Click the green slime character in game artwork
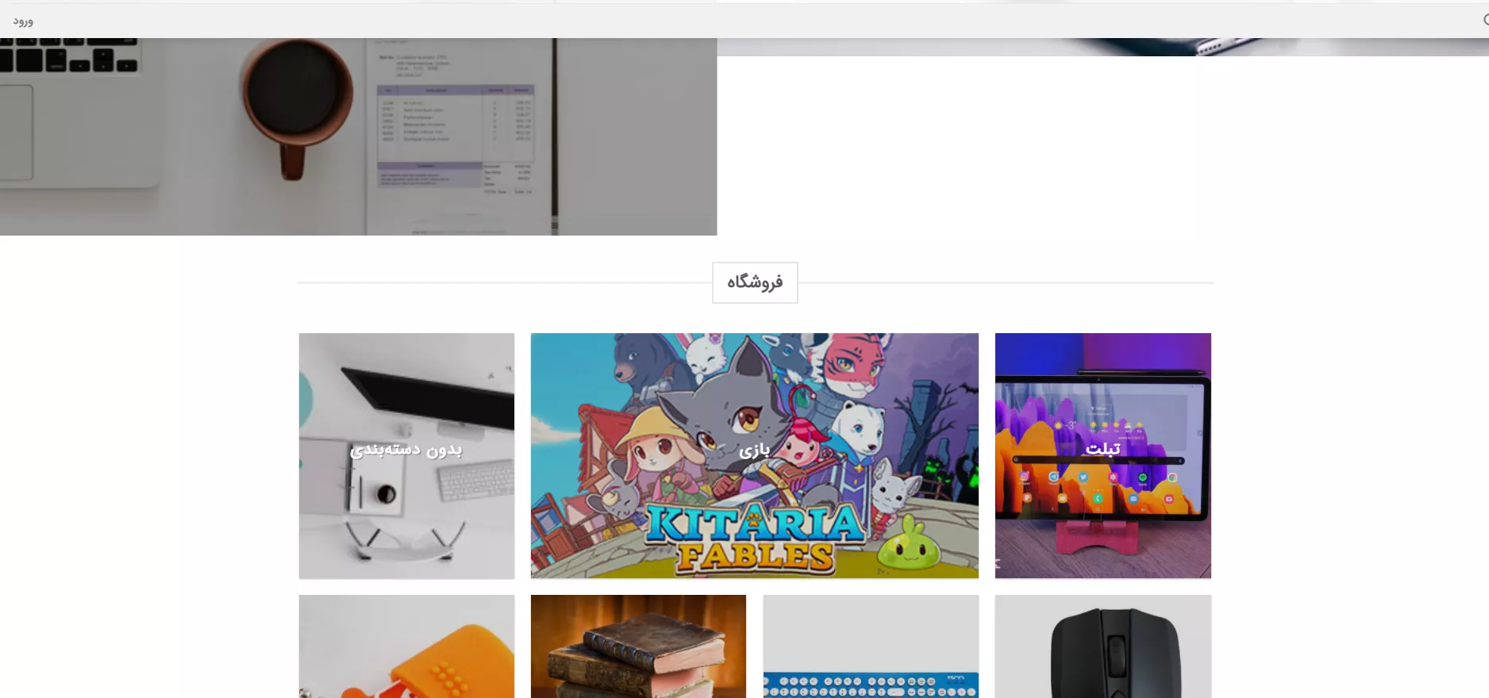The height and width of the screenshot is (698, 1489). [x=909, y=546]
